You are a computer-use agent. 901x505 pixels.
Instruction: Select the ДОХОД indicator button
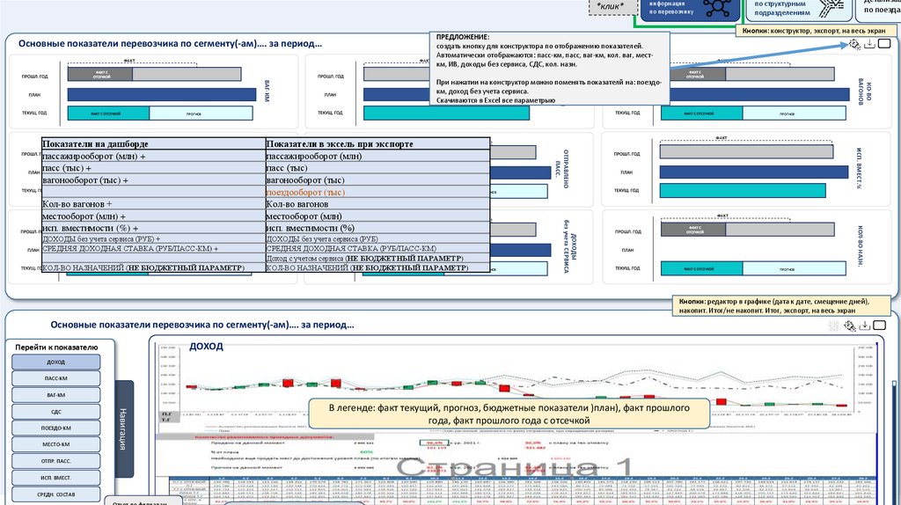point(55,362)
